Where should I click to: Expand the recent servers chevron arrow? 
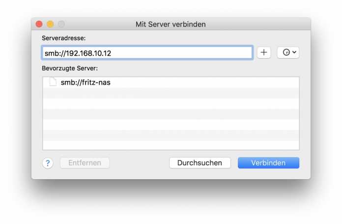point(294,53)
